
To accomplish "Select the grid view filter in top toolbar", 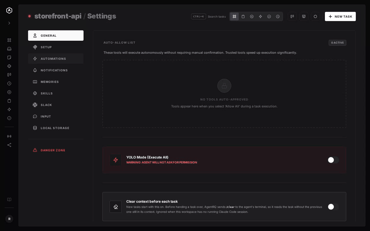I will point(234,17).
